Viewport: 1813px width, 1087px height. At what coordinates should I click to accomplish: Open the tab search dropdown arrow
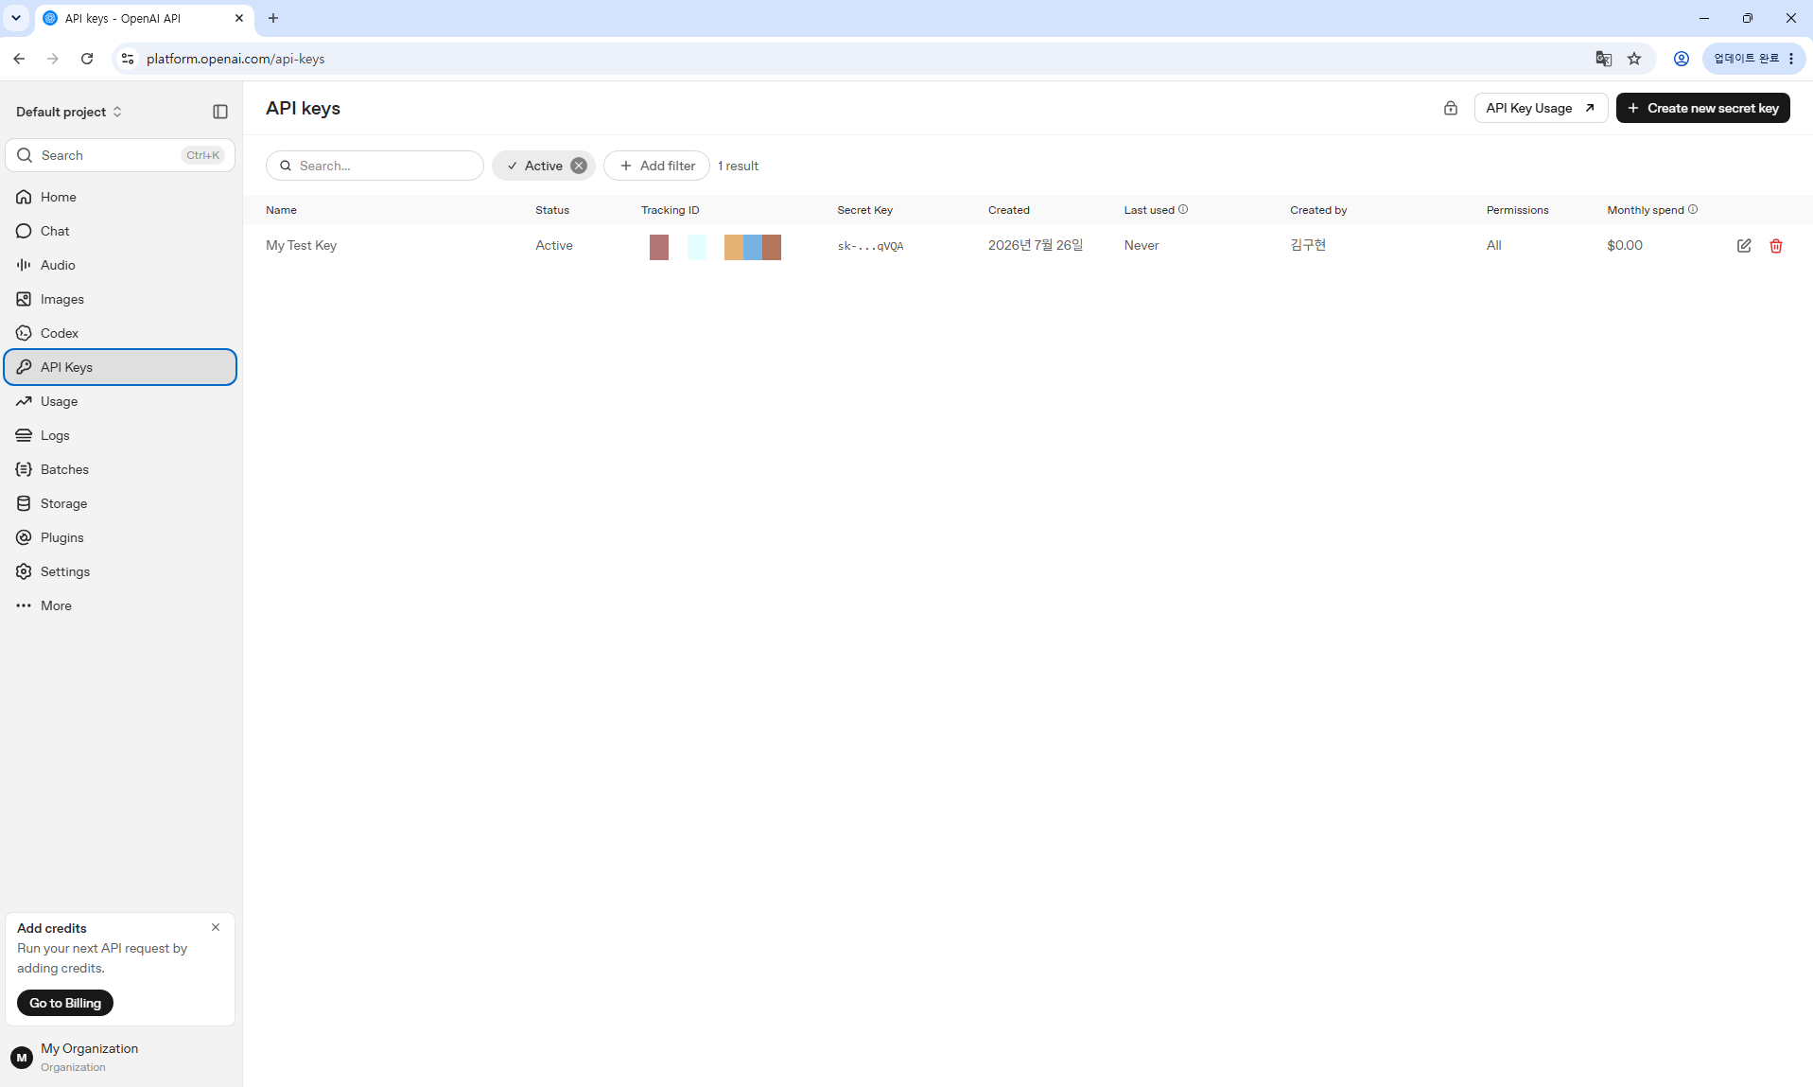(16, 18)
